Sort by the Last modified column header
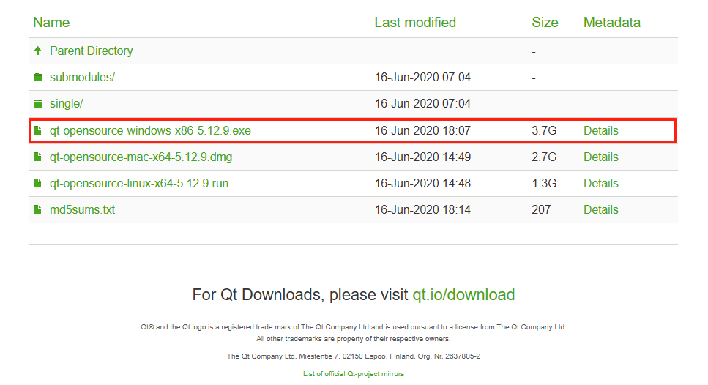Image resolution: width=708 pixels, height=385 pixels. click(415, 22)
